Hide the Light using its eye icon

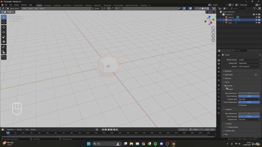[256, 23]
